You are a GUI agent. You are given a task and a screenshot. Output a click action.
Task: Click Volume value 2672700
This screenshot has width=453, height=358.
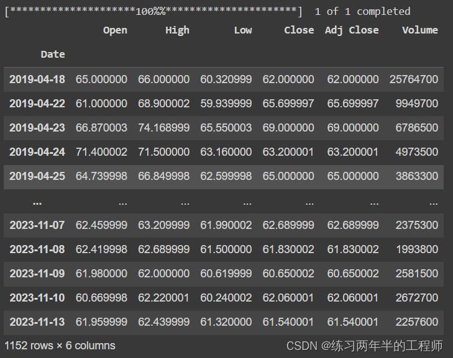(417, 298)
